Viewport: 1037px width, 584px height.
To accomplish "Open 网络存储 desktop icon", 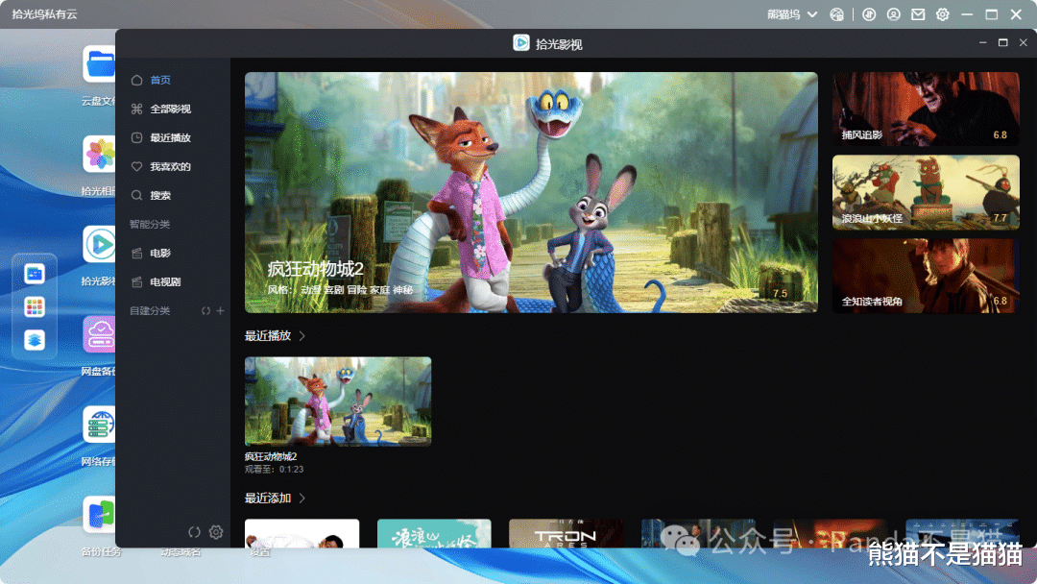I will coord(99,425).
